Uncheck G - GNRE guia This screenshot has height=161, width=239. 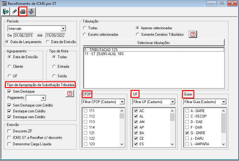[187, 133]
